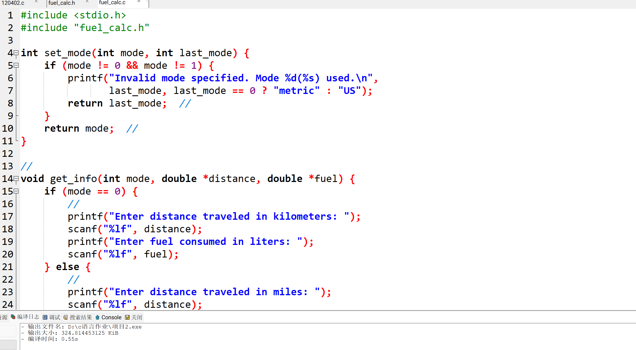The height and width of the screenshot is (350, 636).
Task: Switch to the fuel_calc.h file tab
Action: pos(62,3)
